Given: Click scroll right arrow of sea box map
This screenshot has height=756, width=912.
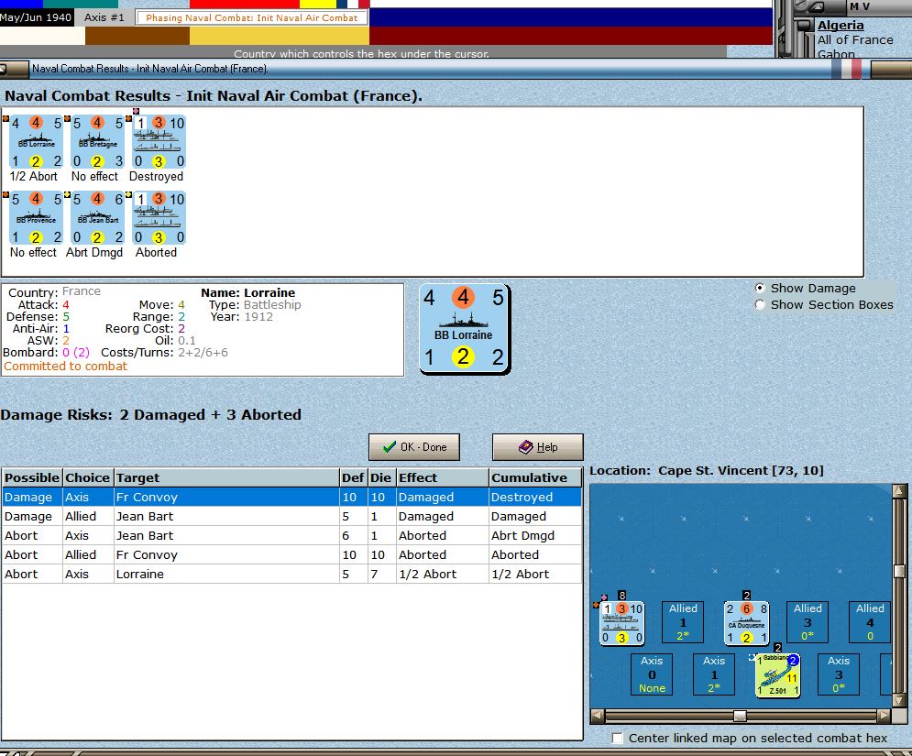Looking at the screenshot, I should (885, 716).
